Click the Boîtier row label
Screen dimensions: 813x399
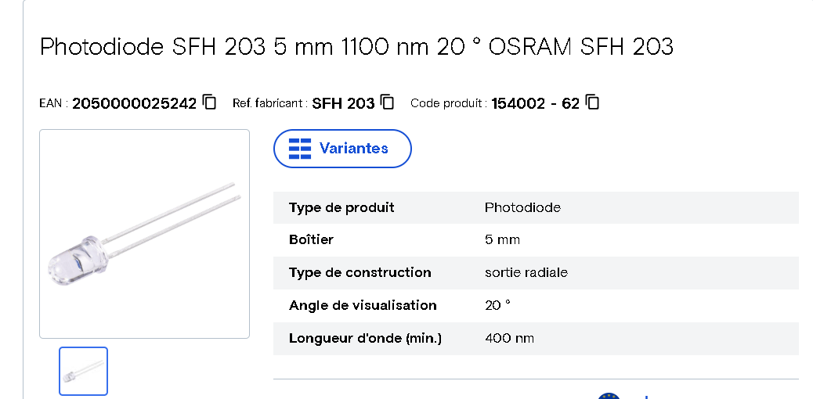[311, 239]
